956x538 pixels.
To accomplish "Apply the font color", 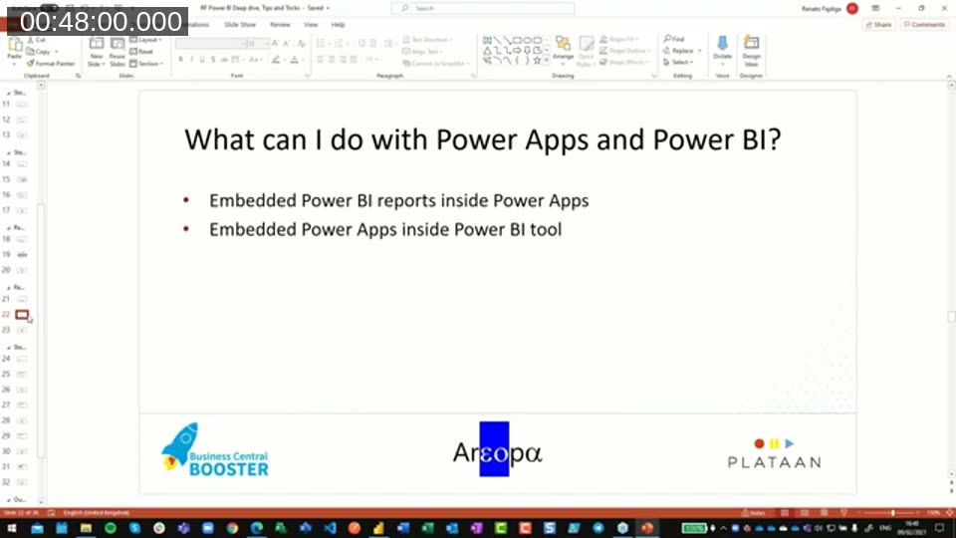I will (x=296, y=60).
